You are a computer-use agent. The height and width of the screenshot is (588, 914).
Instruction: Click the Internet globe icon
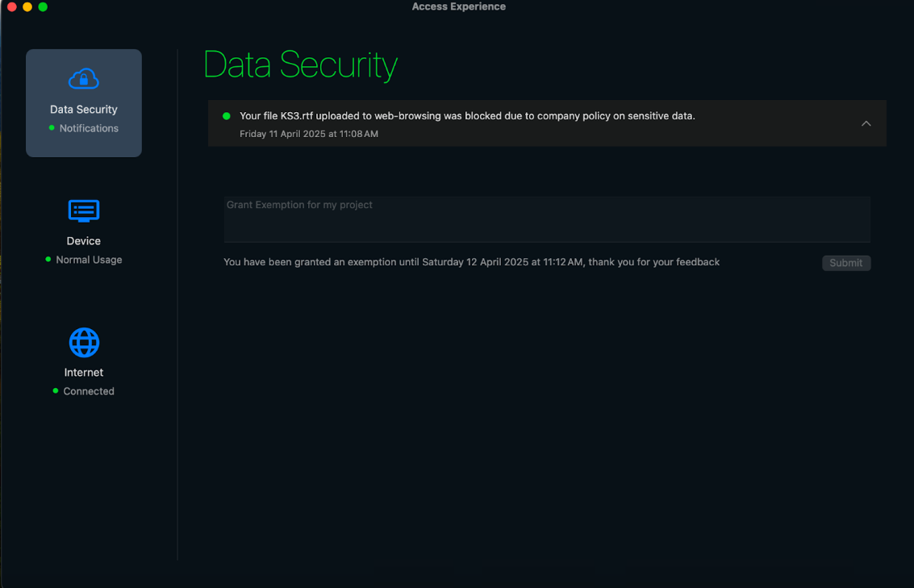84,343
